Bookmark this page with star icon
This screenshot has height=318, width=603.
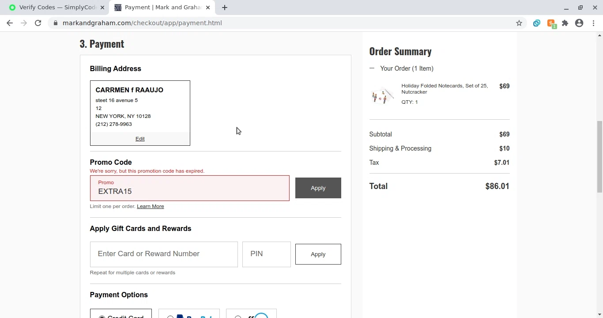pyautogui.click(x=519, y=23)
